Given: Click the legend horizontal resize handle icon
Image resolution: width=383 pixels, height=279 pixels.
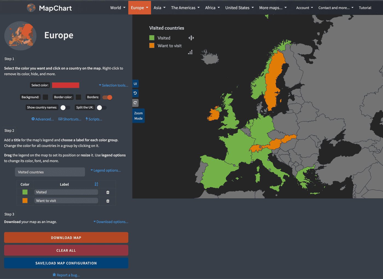Looking at the screenshot, I should pos(191,38).
